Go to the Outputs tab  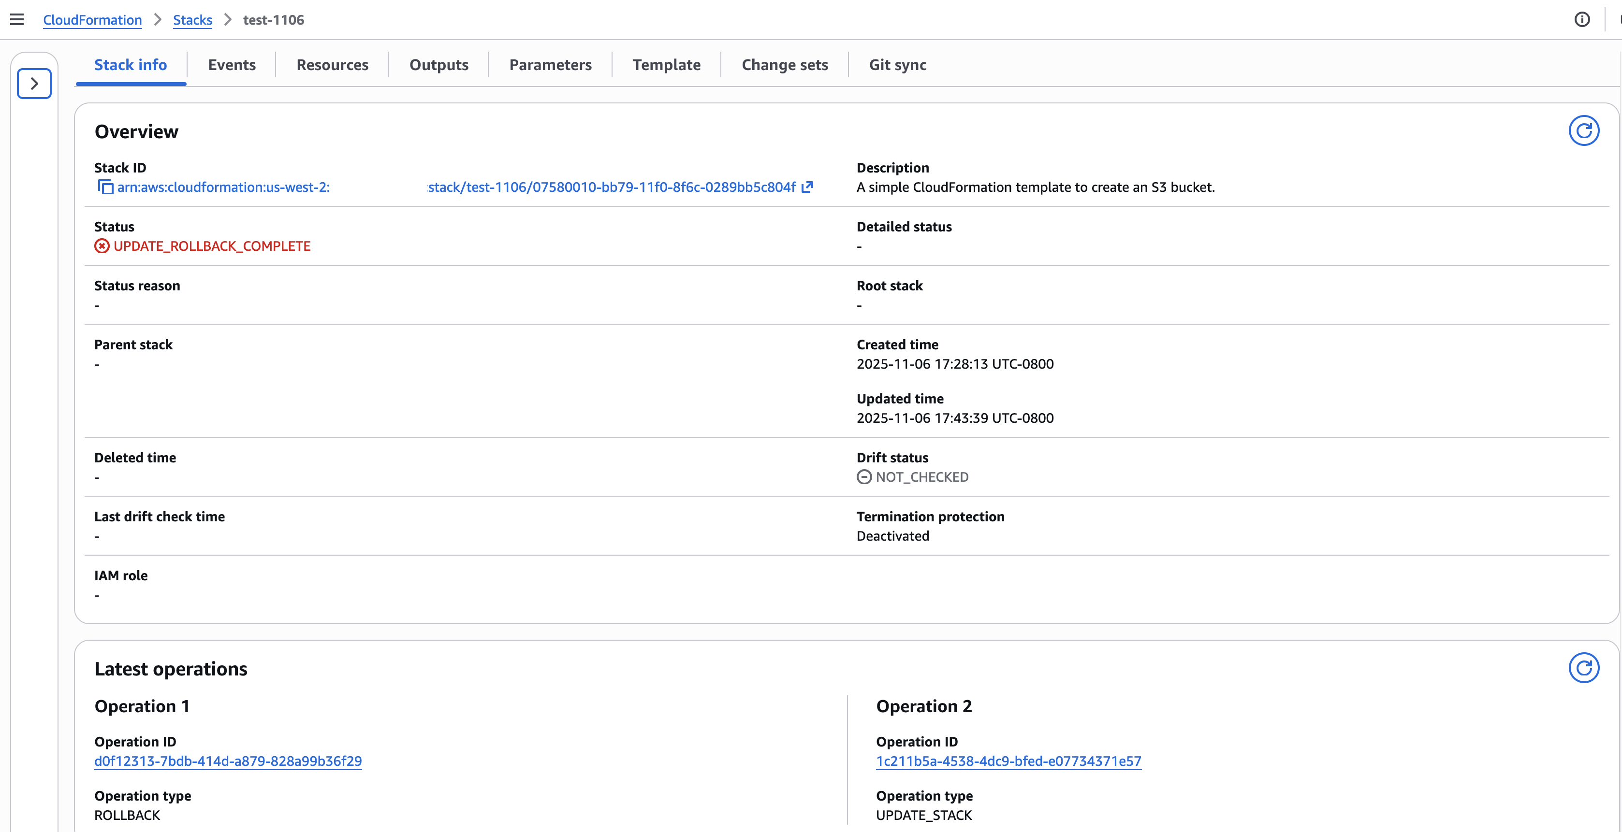439,65
